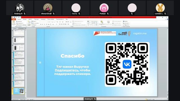Click the rogatin.me text on the slide
This screenshot has width=180, height=101.
point(140,33)
